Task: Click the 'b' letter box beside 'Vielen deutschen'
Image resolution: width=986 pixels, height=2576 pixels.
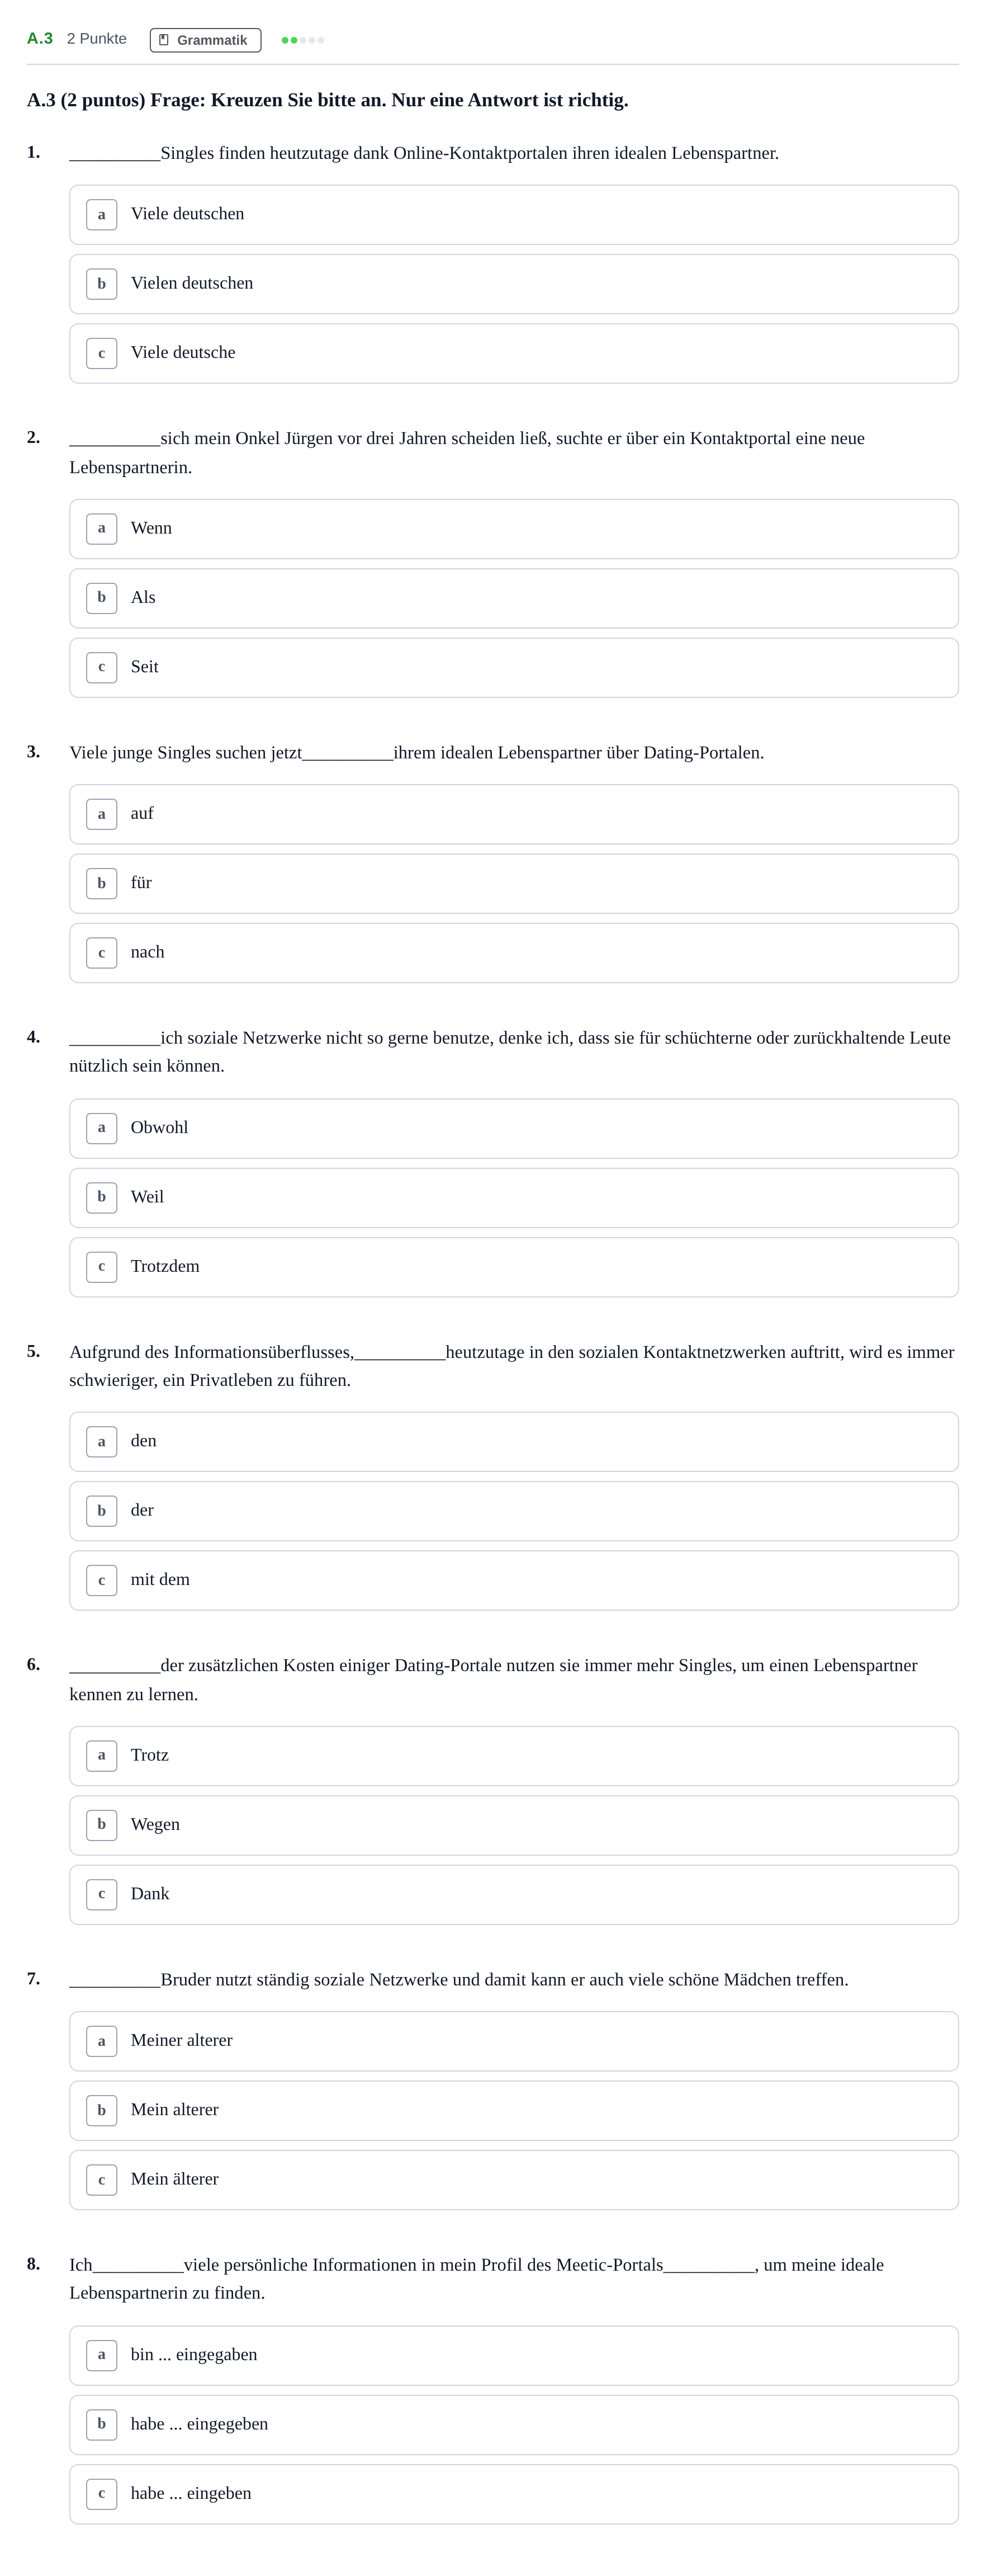Action: point(102,284)
